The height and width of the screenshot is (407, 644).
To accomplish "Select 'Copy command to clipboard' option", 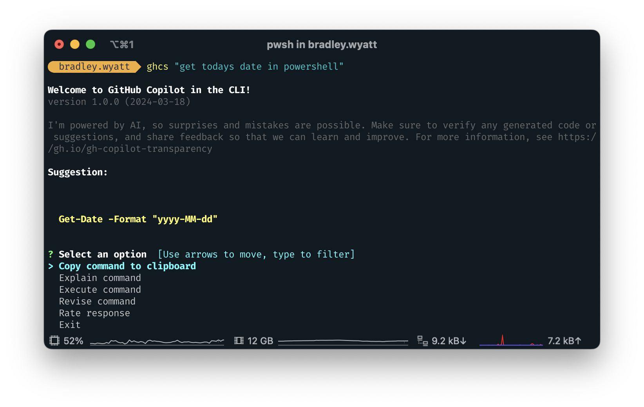I will [x=127, y=266].
